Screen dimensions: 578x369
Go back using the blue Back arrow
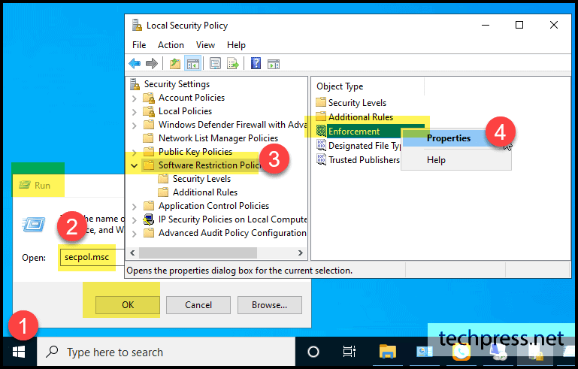coord(135,64)
